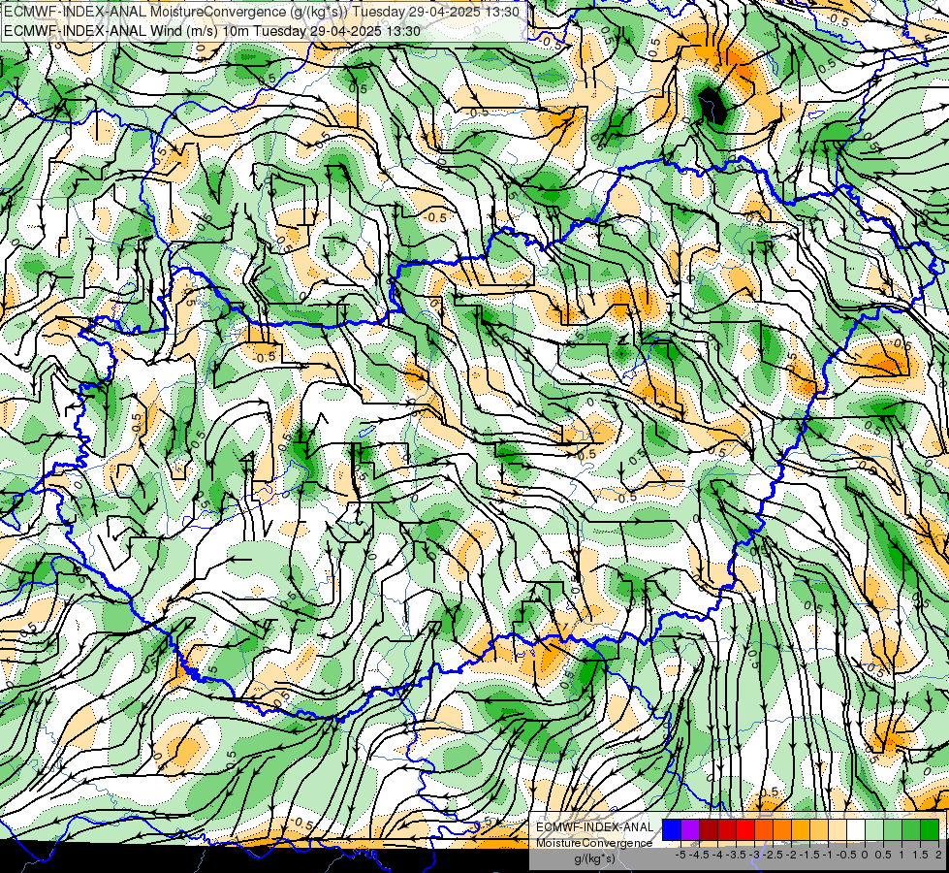Click the legend scale's 0.5 tick label
This screenshot has width=949, height=873.
pos(883,855)
